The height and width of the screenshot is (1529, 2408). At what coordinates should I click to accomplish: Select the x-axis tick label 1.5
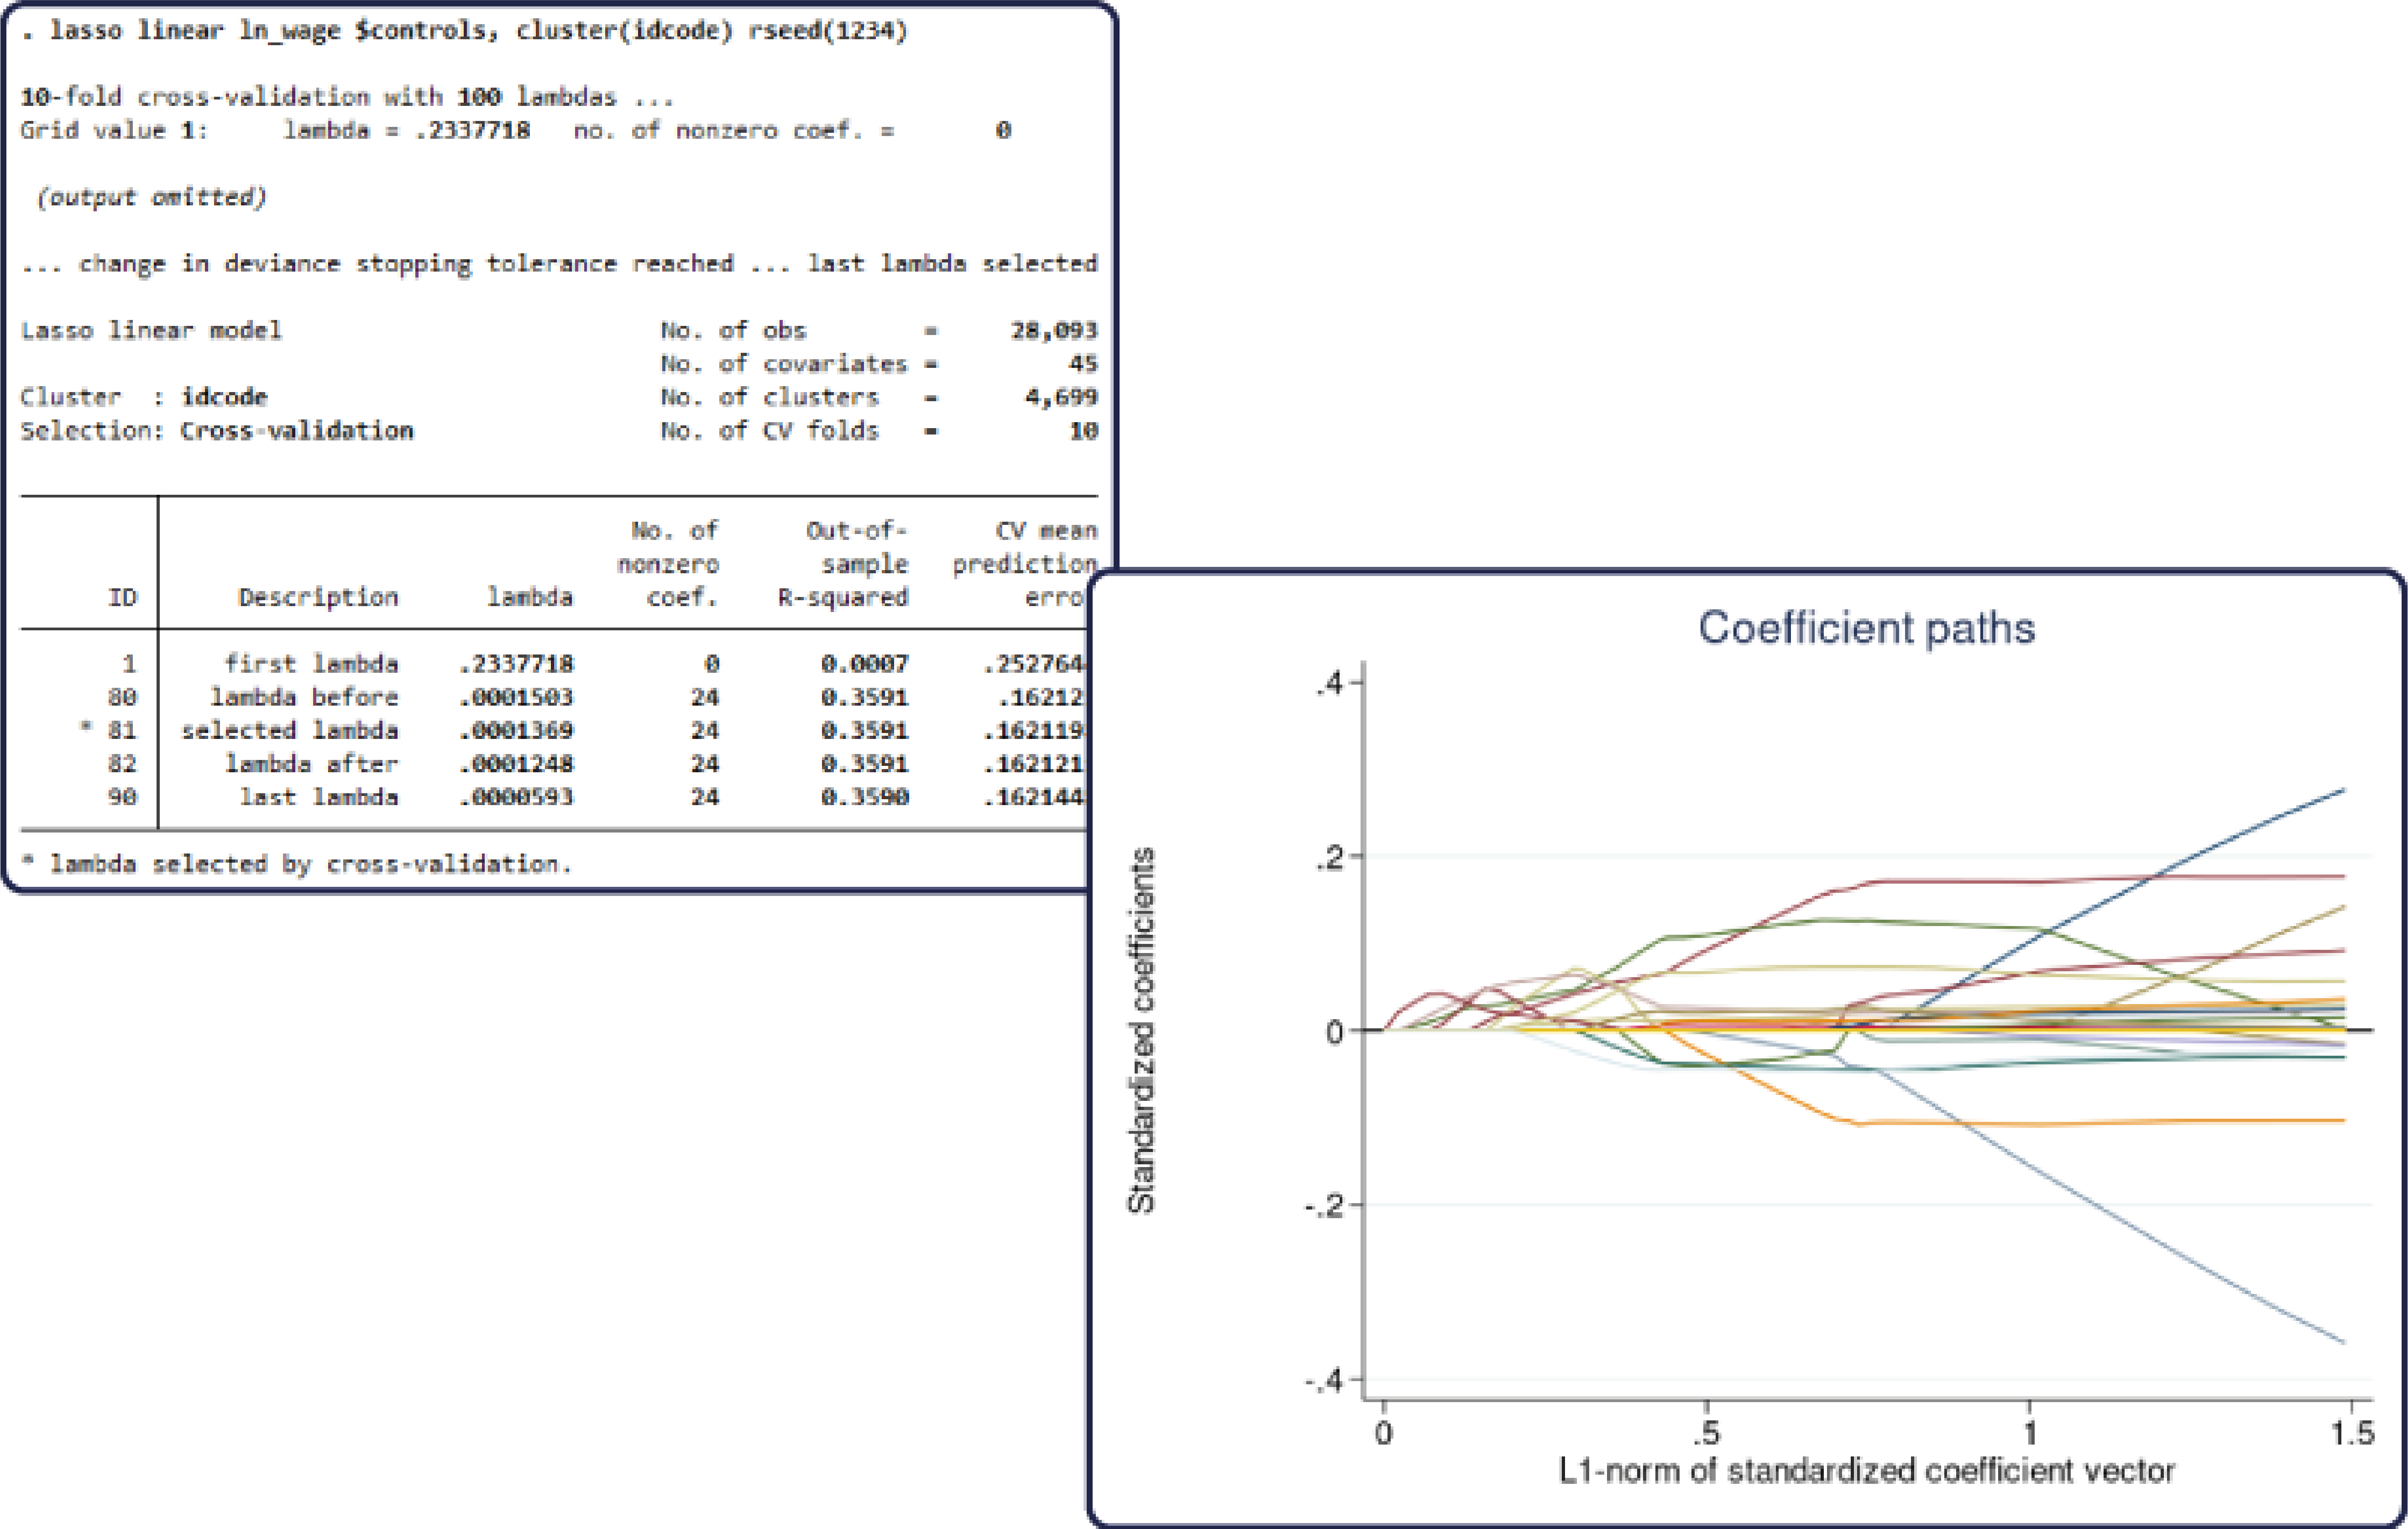[2352, 1433]
